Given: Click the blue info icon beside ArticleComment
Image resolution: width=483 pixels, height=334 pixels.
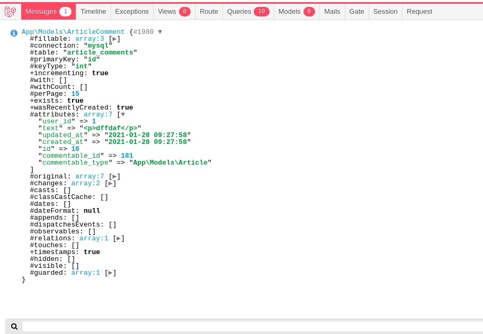Looking at the screenshot, I should pos(14,33).
